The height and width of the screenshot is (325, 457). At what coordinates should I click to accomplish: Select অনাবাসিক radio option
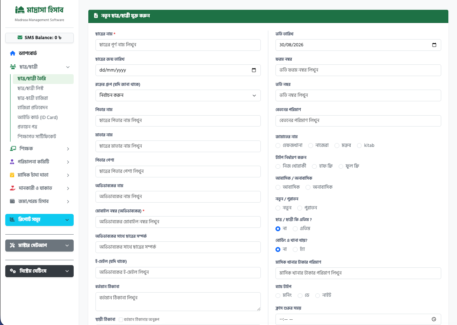(x=308, y=187)
